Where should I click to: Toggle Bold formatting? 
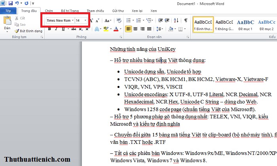49,29
